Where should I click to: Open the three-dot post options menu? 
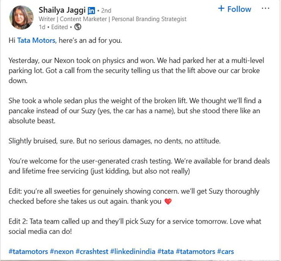click(266, 9)
